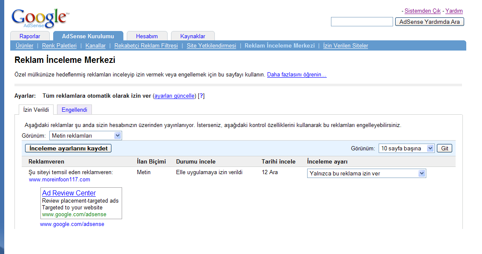Click the AdSense Yardımda Ara button

pos(429,22)
